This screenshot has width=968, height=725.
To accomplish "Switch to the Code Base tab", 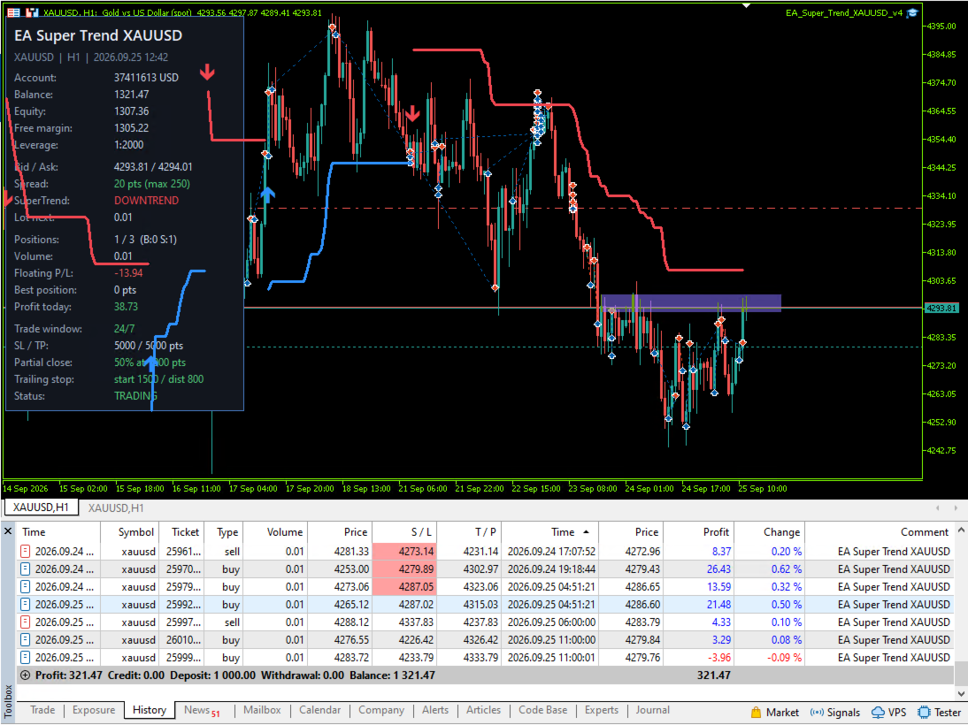I will click(542, 710).
